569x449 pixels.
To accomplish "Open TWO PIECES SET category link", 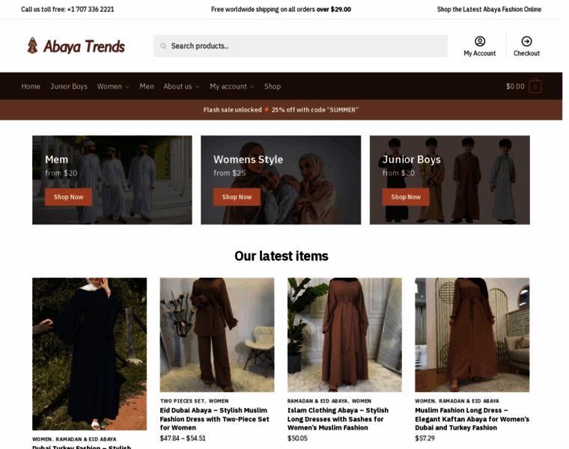I will pos(183,401).
